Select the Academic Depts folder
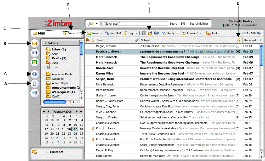 pyautogui.click(x=59, y=74)
